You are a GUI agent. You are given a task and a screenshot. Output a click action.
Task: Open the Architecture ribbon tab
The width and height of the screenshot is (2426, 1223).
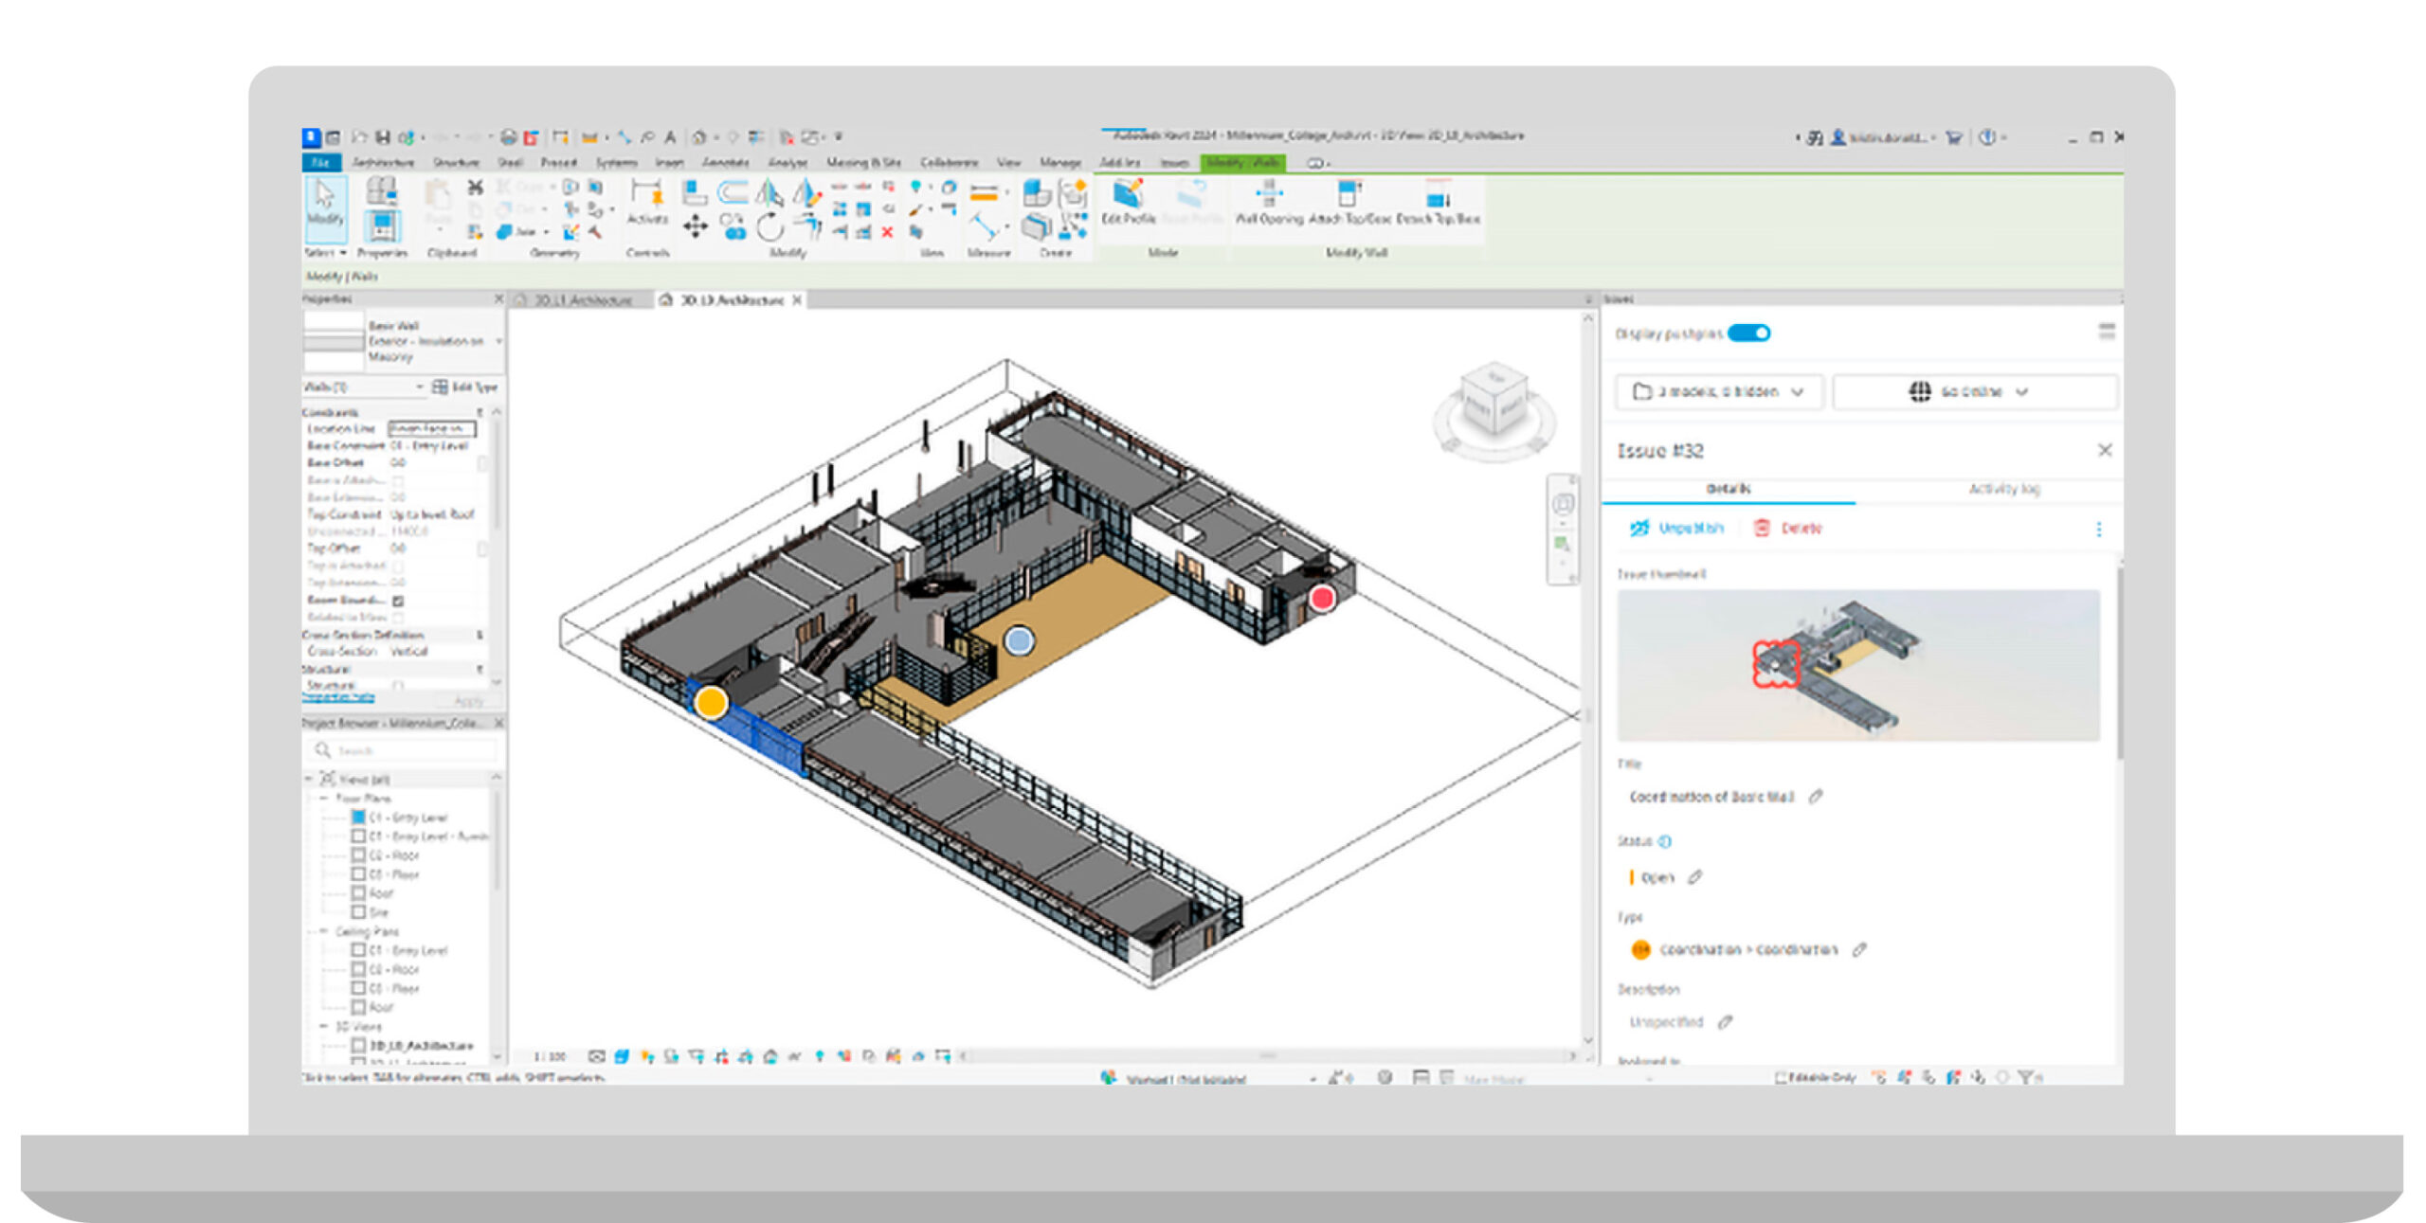(x=383, y=163)
